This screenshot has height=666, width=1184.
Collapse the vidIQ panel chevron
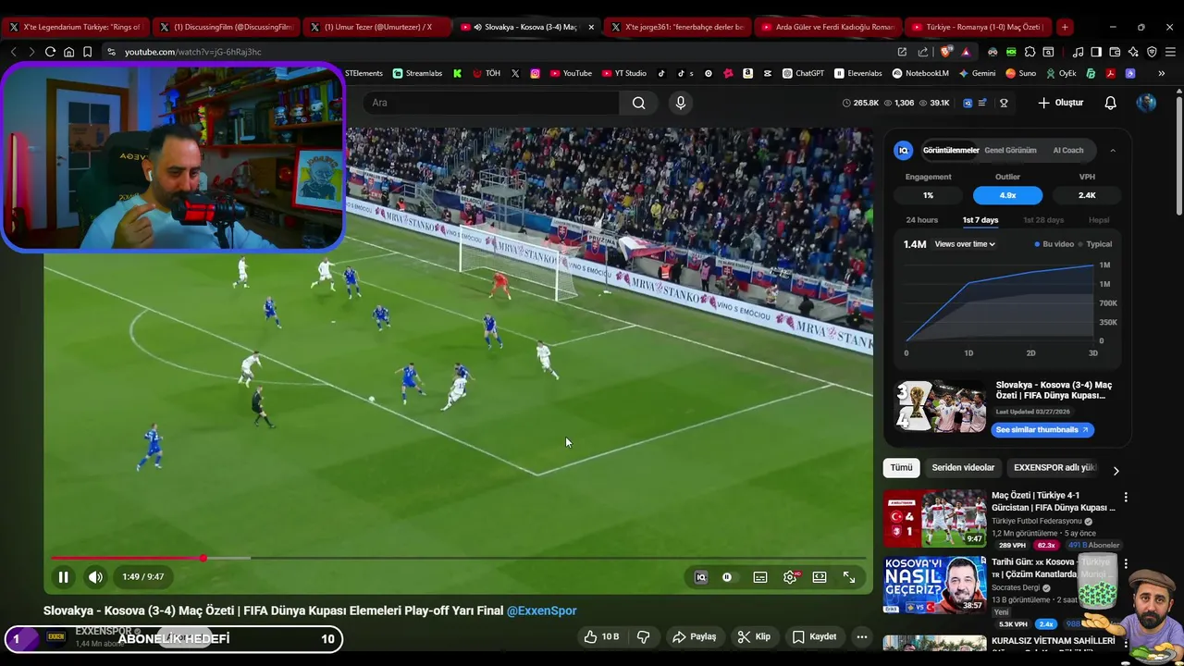(1113, 150)
